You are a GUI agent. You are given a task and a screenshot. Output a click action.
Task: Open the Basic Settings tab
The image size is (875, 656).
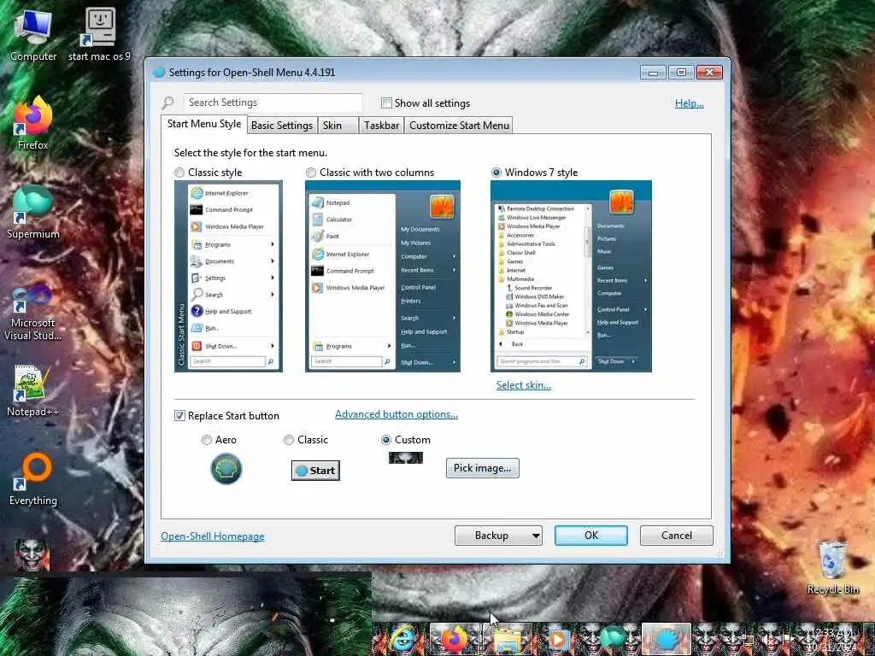tap(282, 126)
